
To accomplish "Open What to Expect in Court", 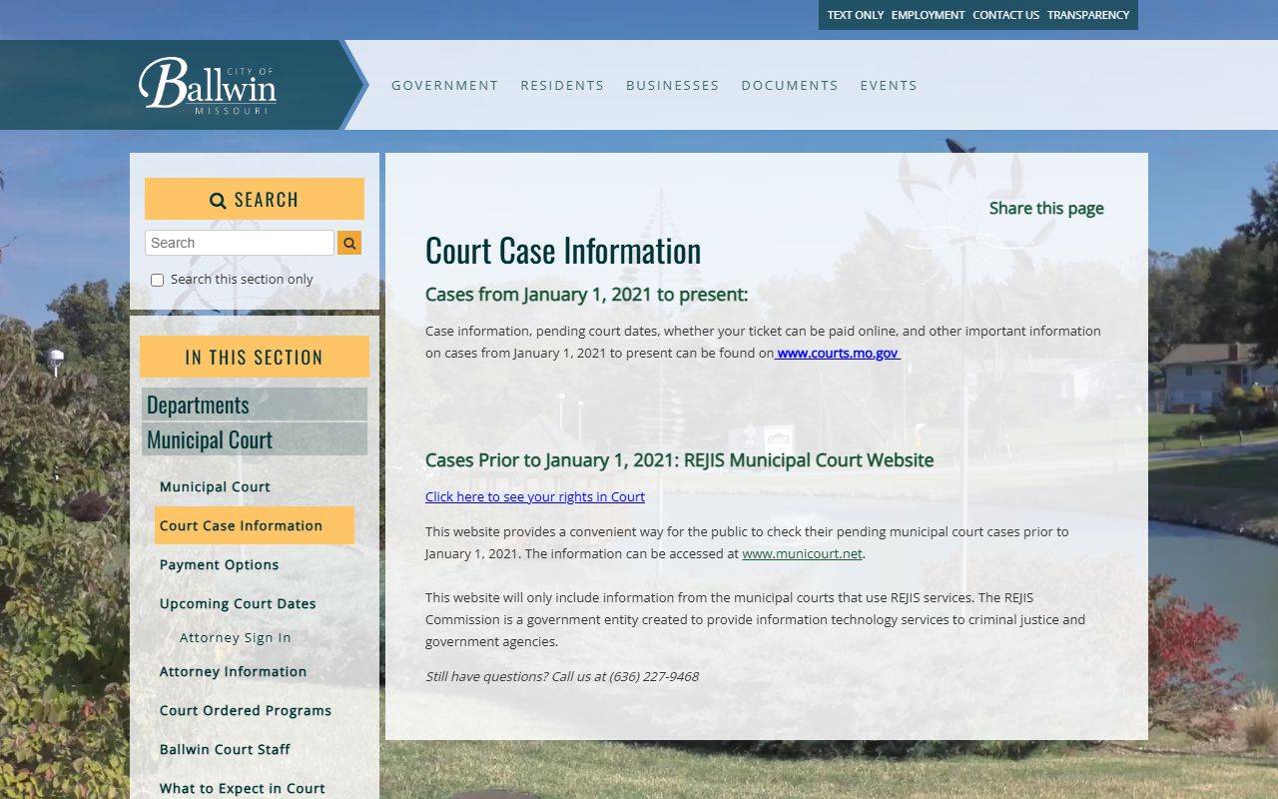I will click(x=243, y=788).
